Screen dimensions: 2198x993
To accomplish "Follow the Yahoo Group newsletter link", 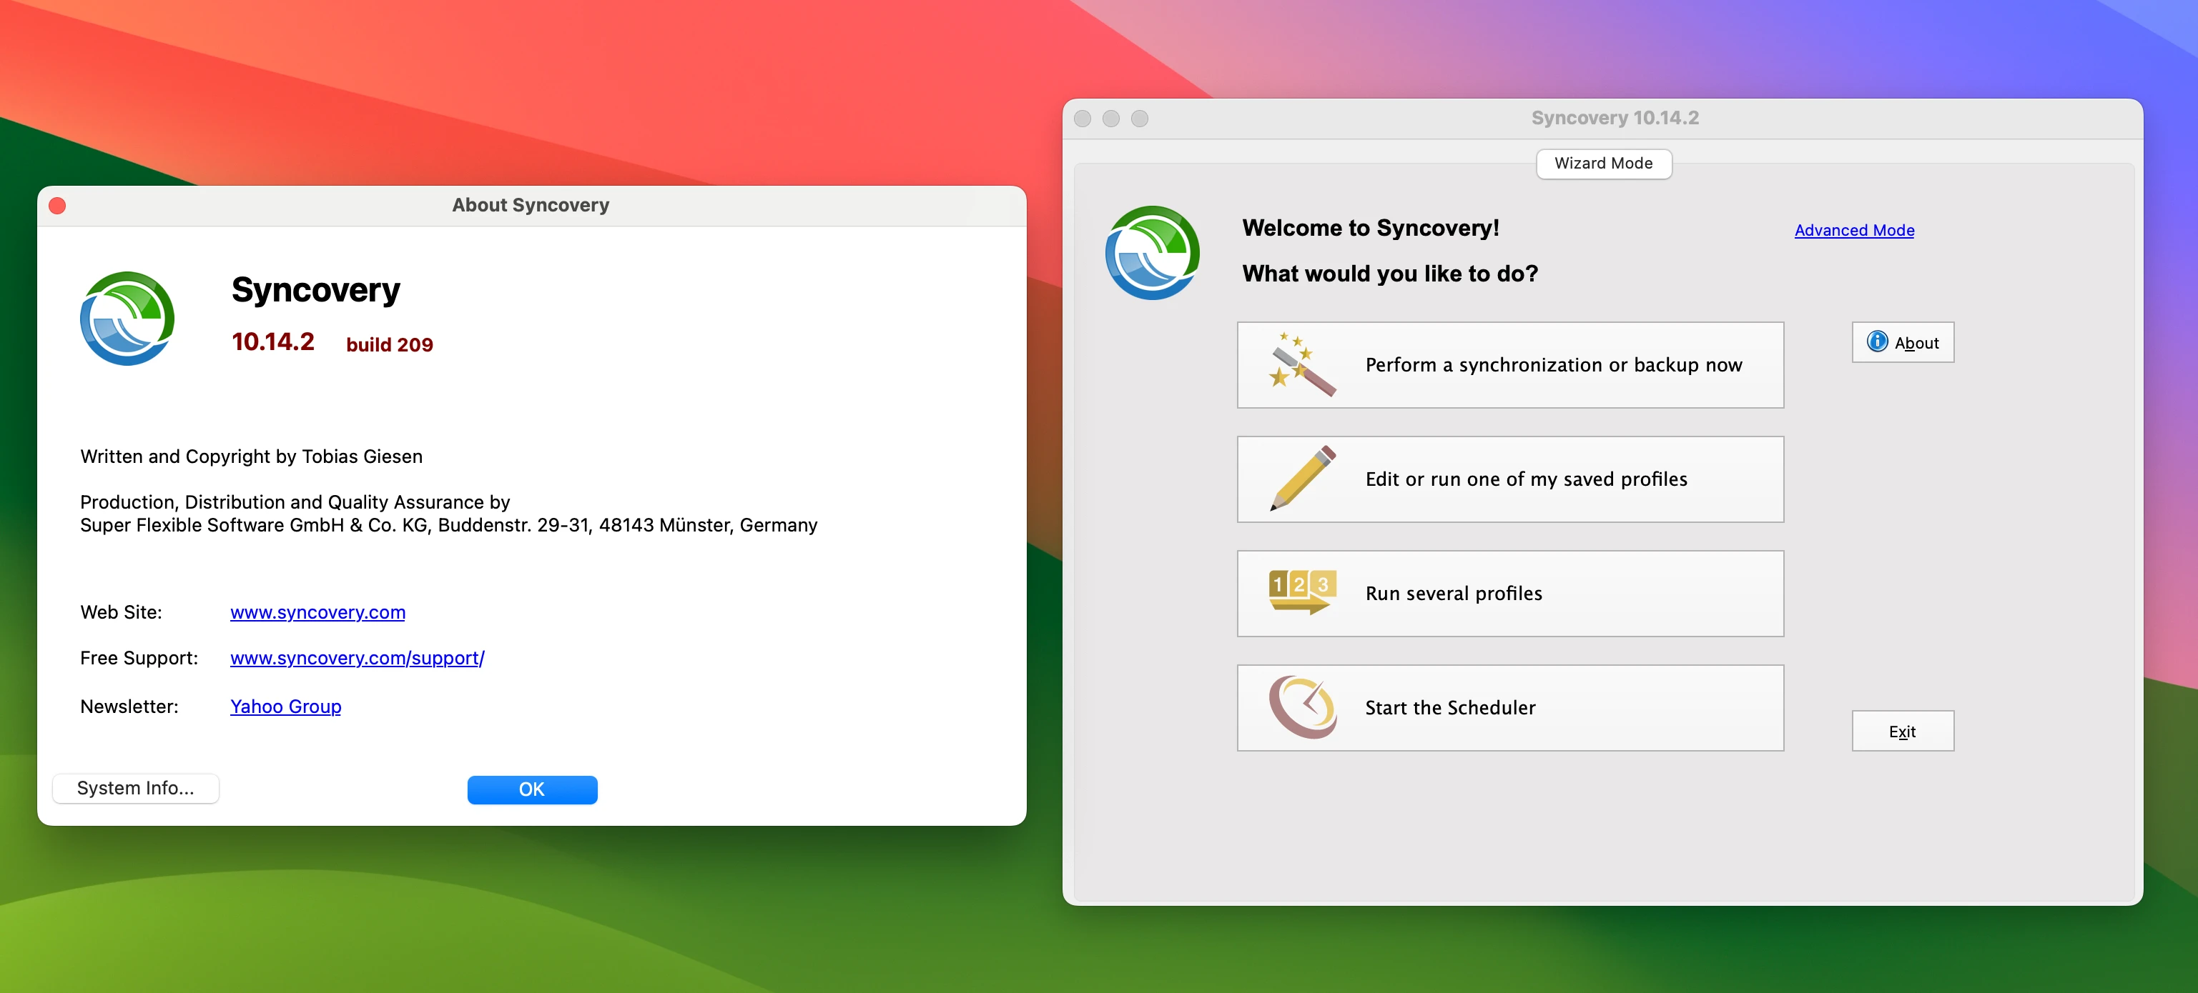I will pos(286,707).
